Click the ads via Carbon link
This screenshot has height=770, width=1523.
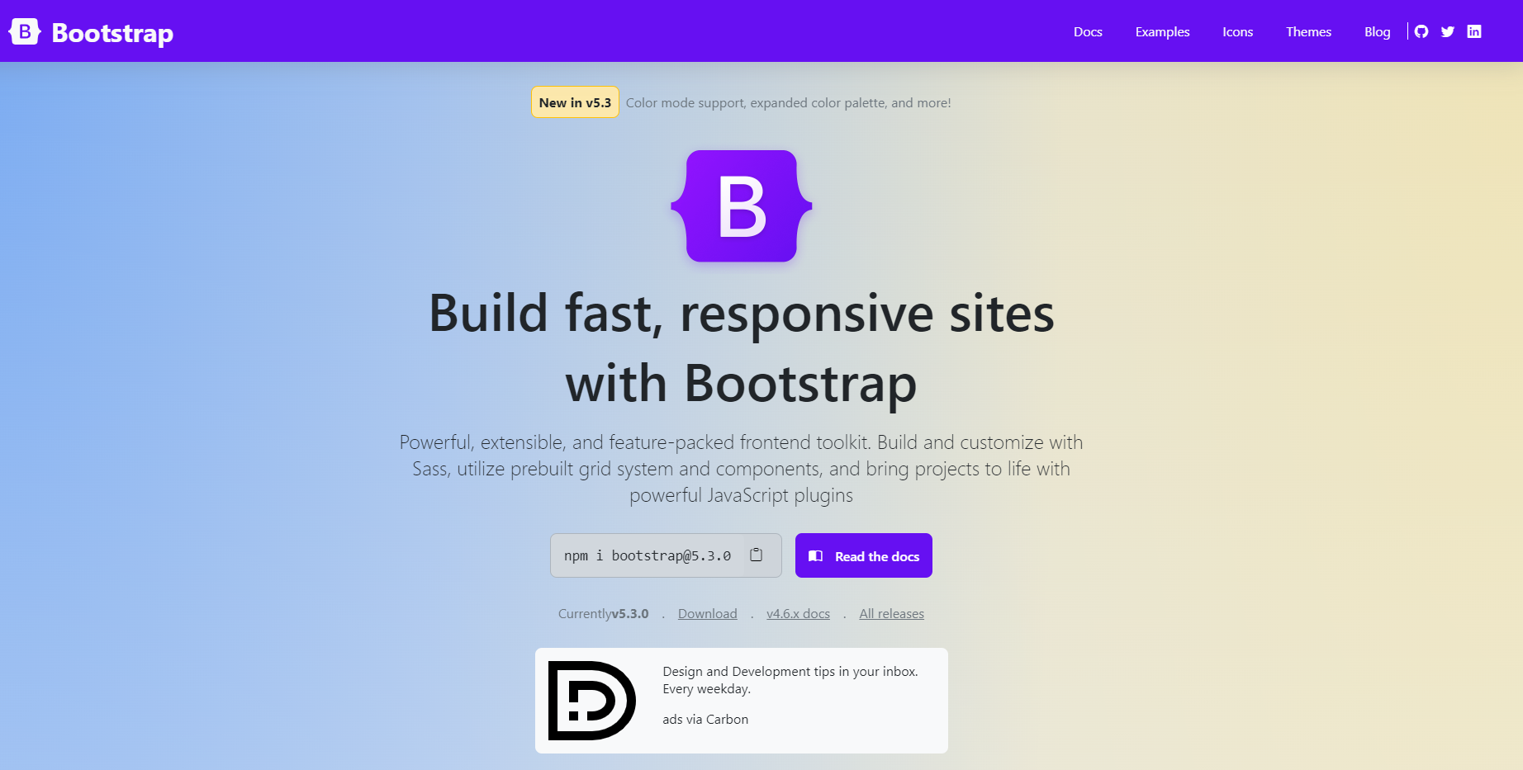point(705,720)
